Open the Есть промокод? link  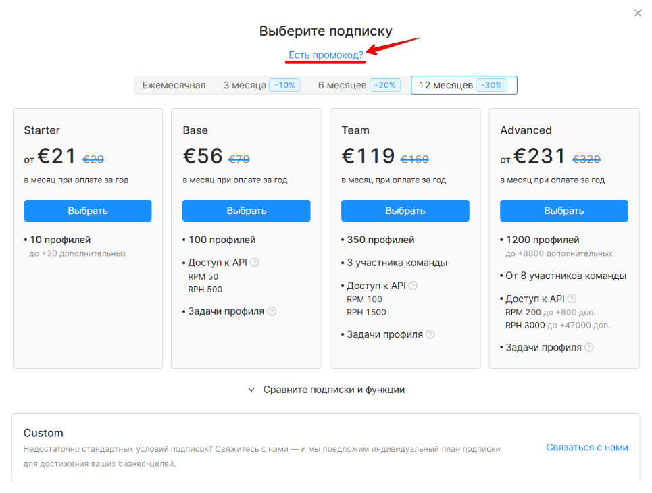(326, 55)
